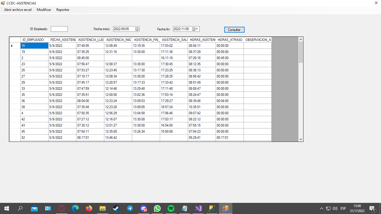Viewport: 381px width, 214px height.
Task: Open the network status tray icon
Action: pos(328,208)
